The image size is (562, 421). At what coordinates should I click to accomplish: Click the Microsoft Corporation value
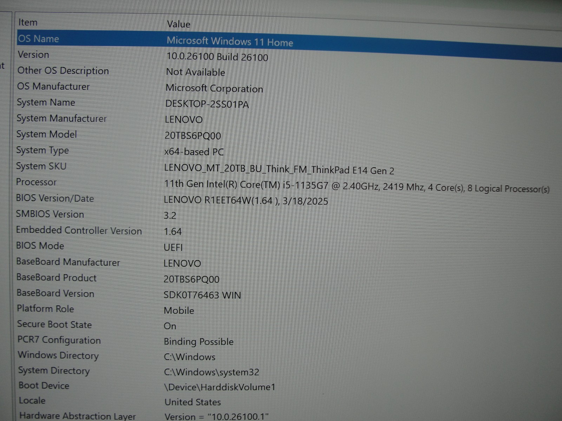(214, 88)
